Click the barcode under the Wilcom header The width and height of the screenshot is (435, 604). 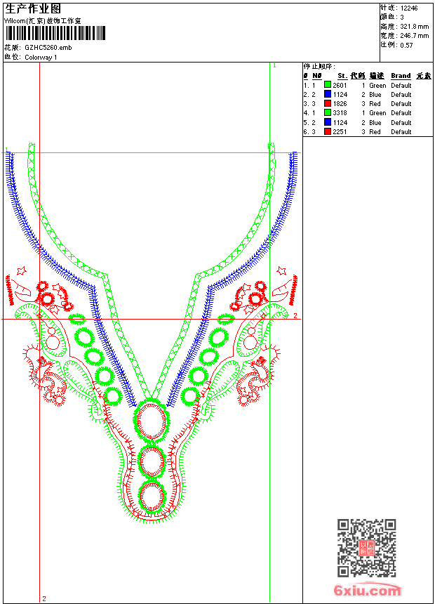tap(55, 33)
